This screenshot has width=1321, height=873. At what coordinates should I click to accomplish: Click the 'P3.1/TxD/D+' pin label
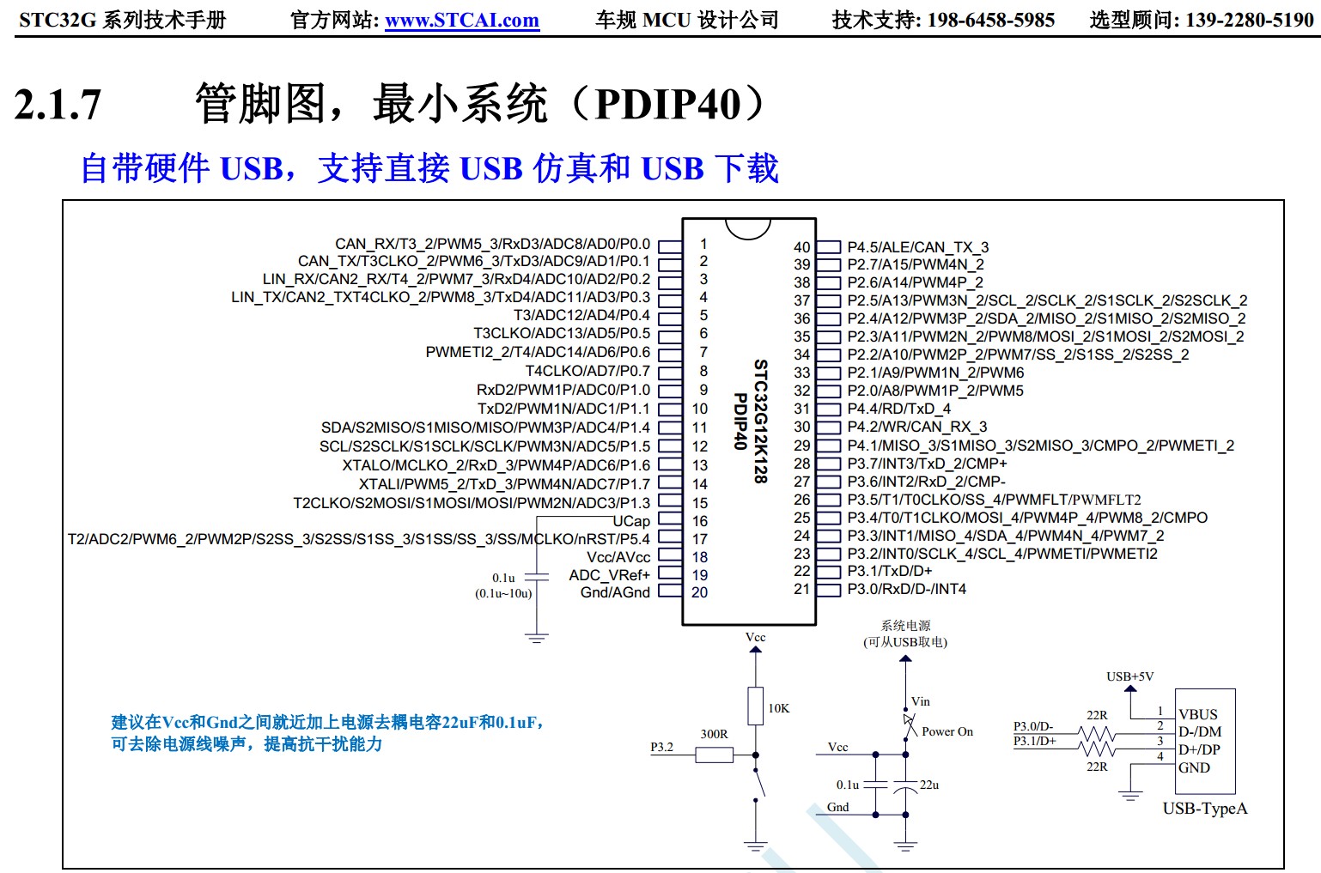(x=890, y=571)
